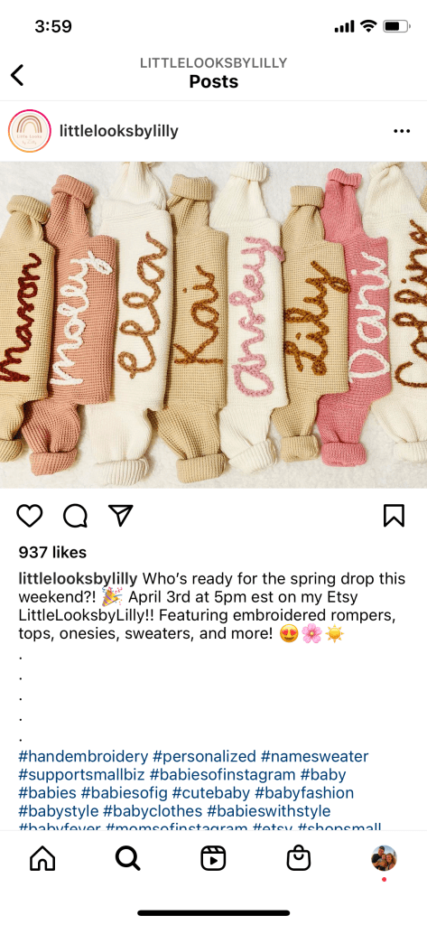This screenshot has width=427, height=925.
Task: Save post with bookmark icon
Action: [x=394, y=516]
